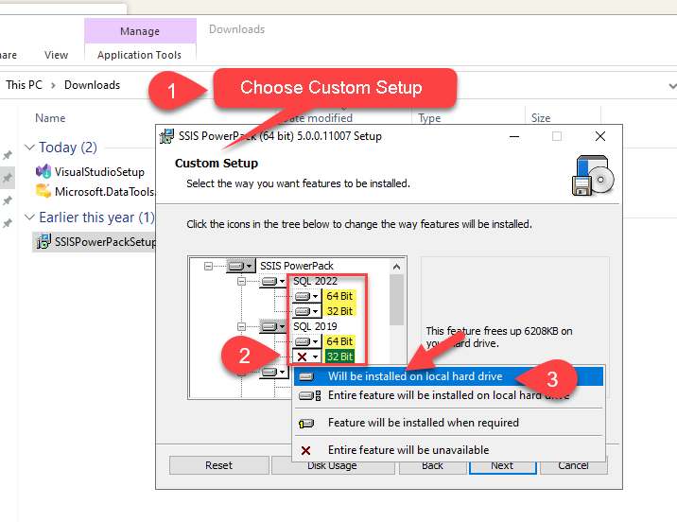Cancel the SSIS PowerPack setup
Image resolution: width=677 pixels, height=522 pixels.
click(573, 467)
